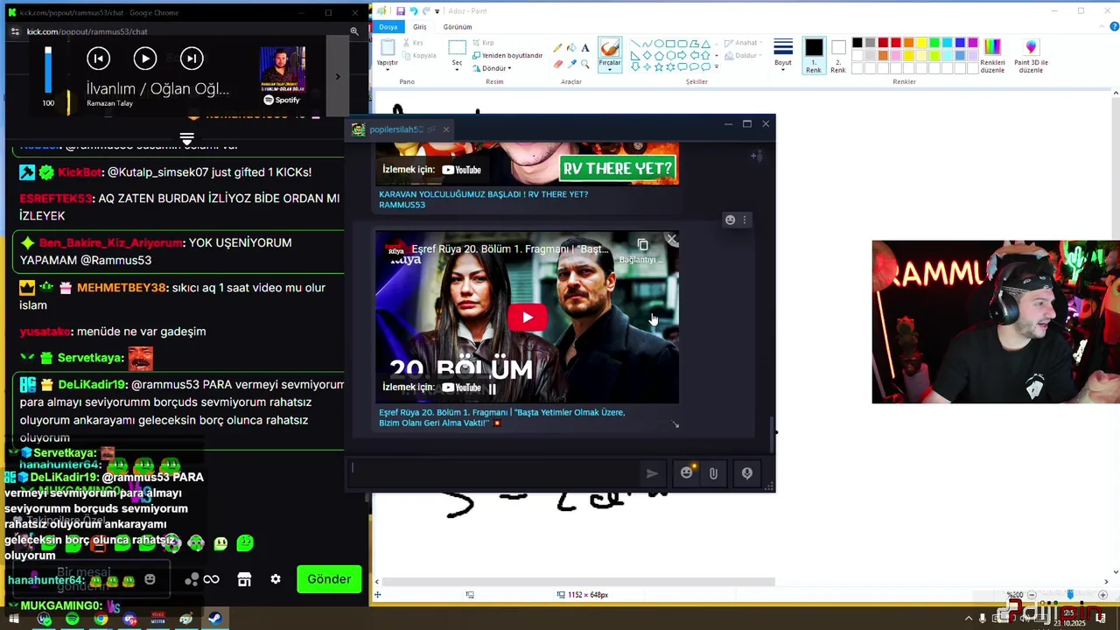Click attachment paperclip in Steam chat

[x=713, y=473]
